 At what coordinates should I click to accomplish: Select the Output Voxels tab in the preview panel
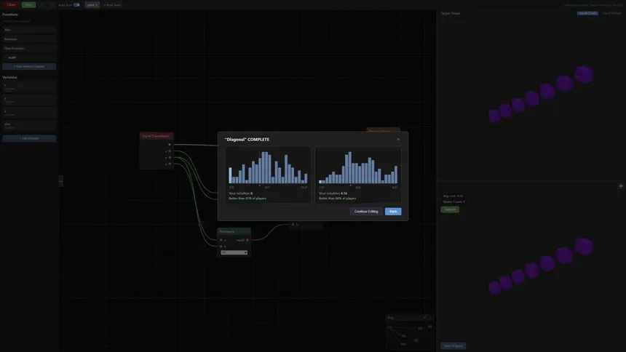(611, 13)
